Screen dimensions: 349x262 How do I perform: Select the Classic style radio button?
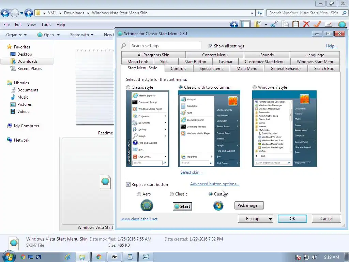point(128,87)
